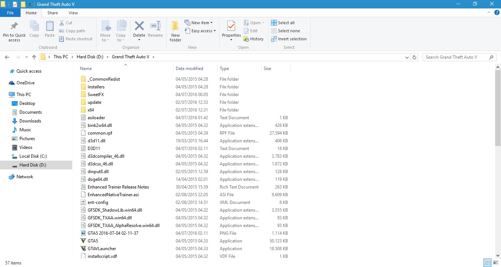Click Invert selection in the ribbon
The width and height of the screenshot is (501, 267).
coord(289,39)
